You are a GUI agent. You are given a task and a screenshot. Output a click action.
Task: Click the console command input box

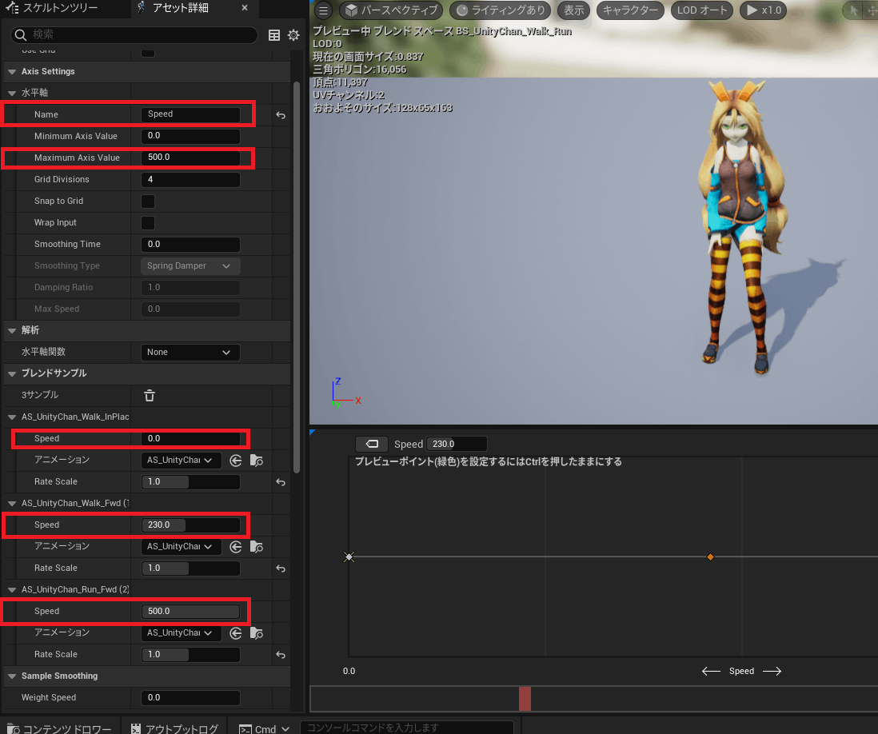click(407, 728)
